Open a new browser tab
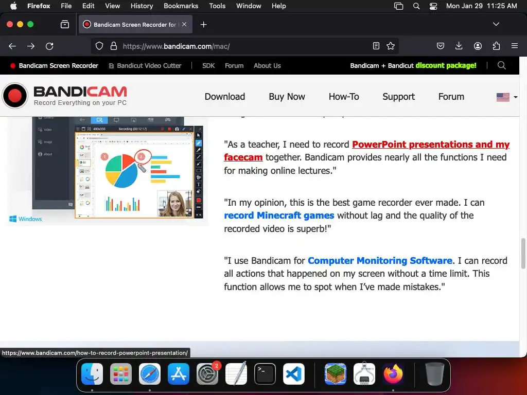Viewport: 527px width, 395px height. [203, 25]
